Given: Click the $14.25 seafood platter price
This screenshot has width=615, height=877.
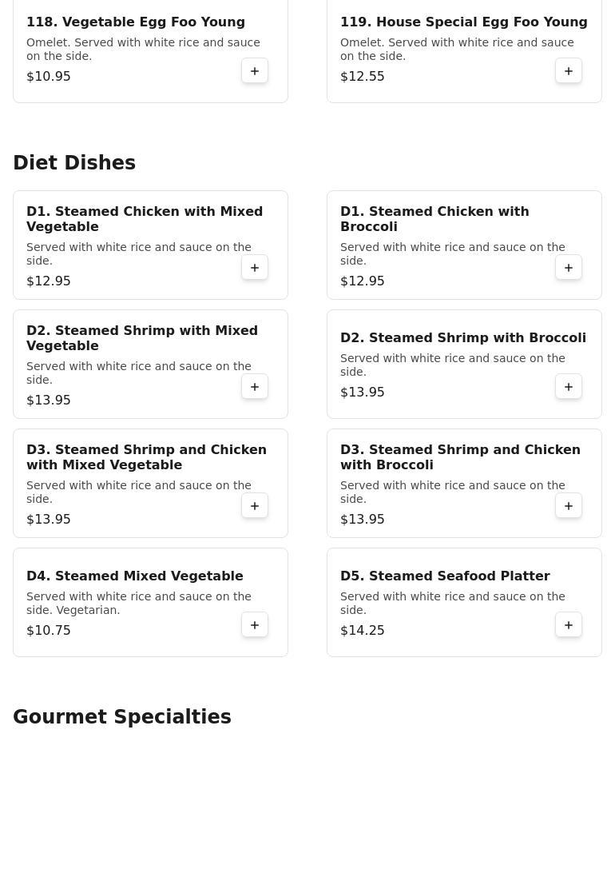Looking at the screenshot, I should [x=363, y=630].
